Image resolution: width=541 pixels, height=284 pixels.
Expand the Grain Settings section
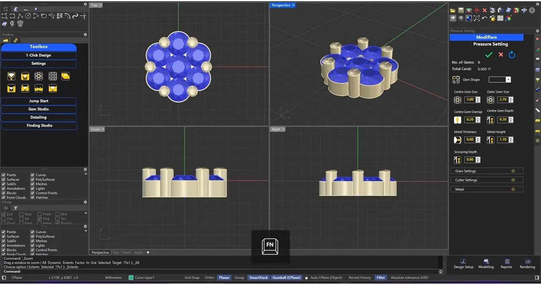[x=513, y=171]
